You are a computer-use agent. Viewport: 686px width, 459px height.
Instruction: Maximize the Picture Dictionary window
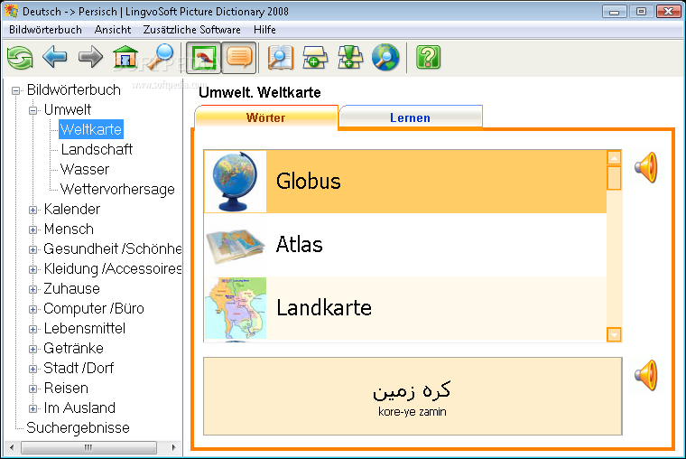click(641, 12)
